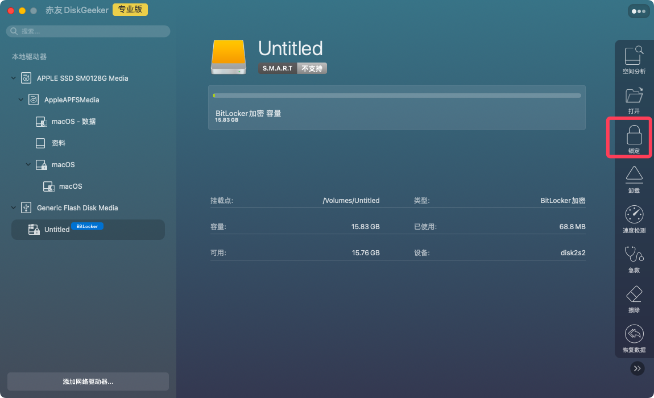The height and width of the screenshot is (398, 654).
Task: Click the search magnifier icon
Action: tap(14, 31)
